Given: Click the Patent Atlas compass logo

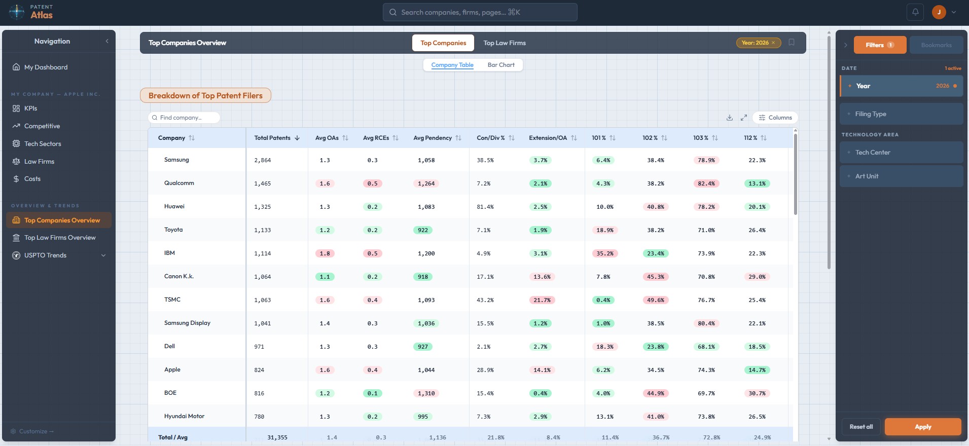Looking at the screenshot, I should 16,12.
